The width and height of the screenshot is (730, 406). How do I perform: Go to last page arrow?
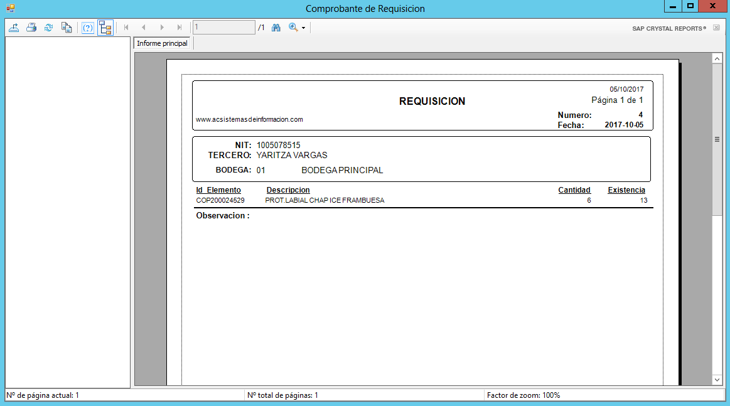(x=180, y=28)
